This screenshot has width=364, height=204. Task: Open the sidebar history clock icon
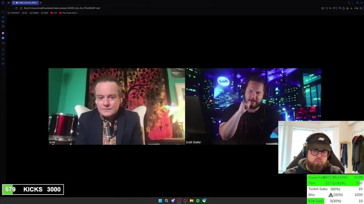(3, 54)
